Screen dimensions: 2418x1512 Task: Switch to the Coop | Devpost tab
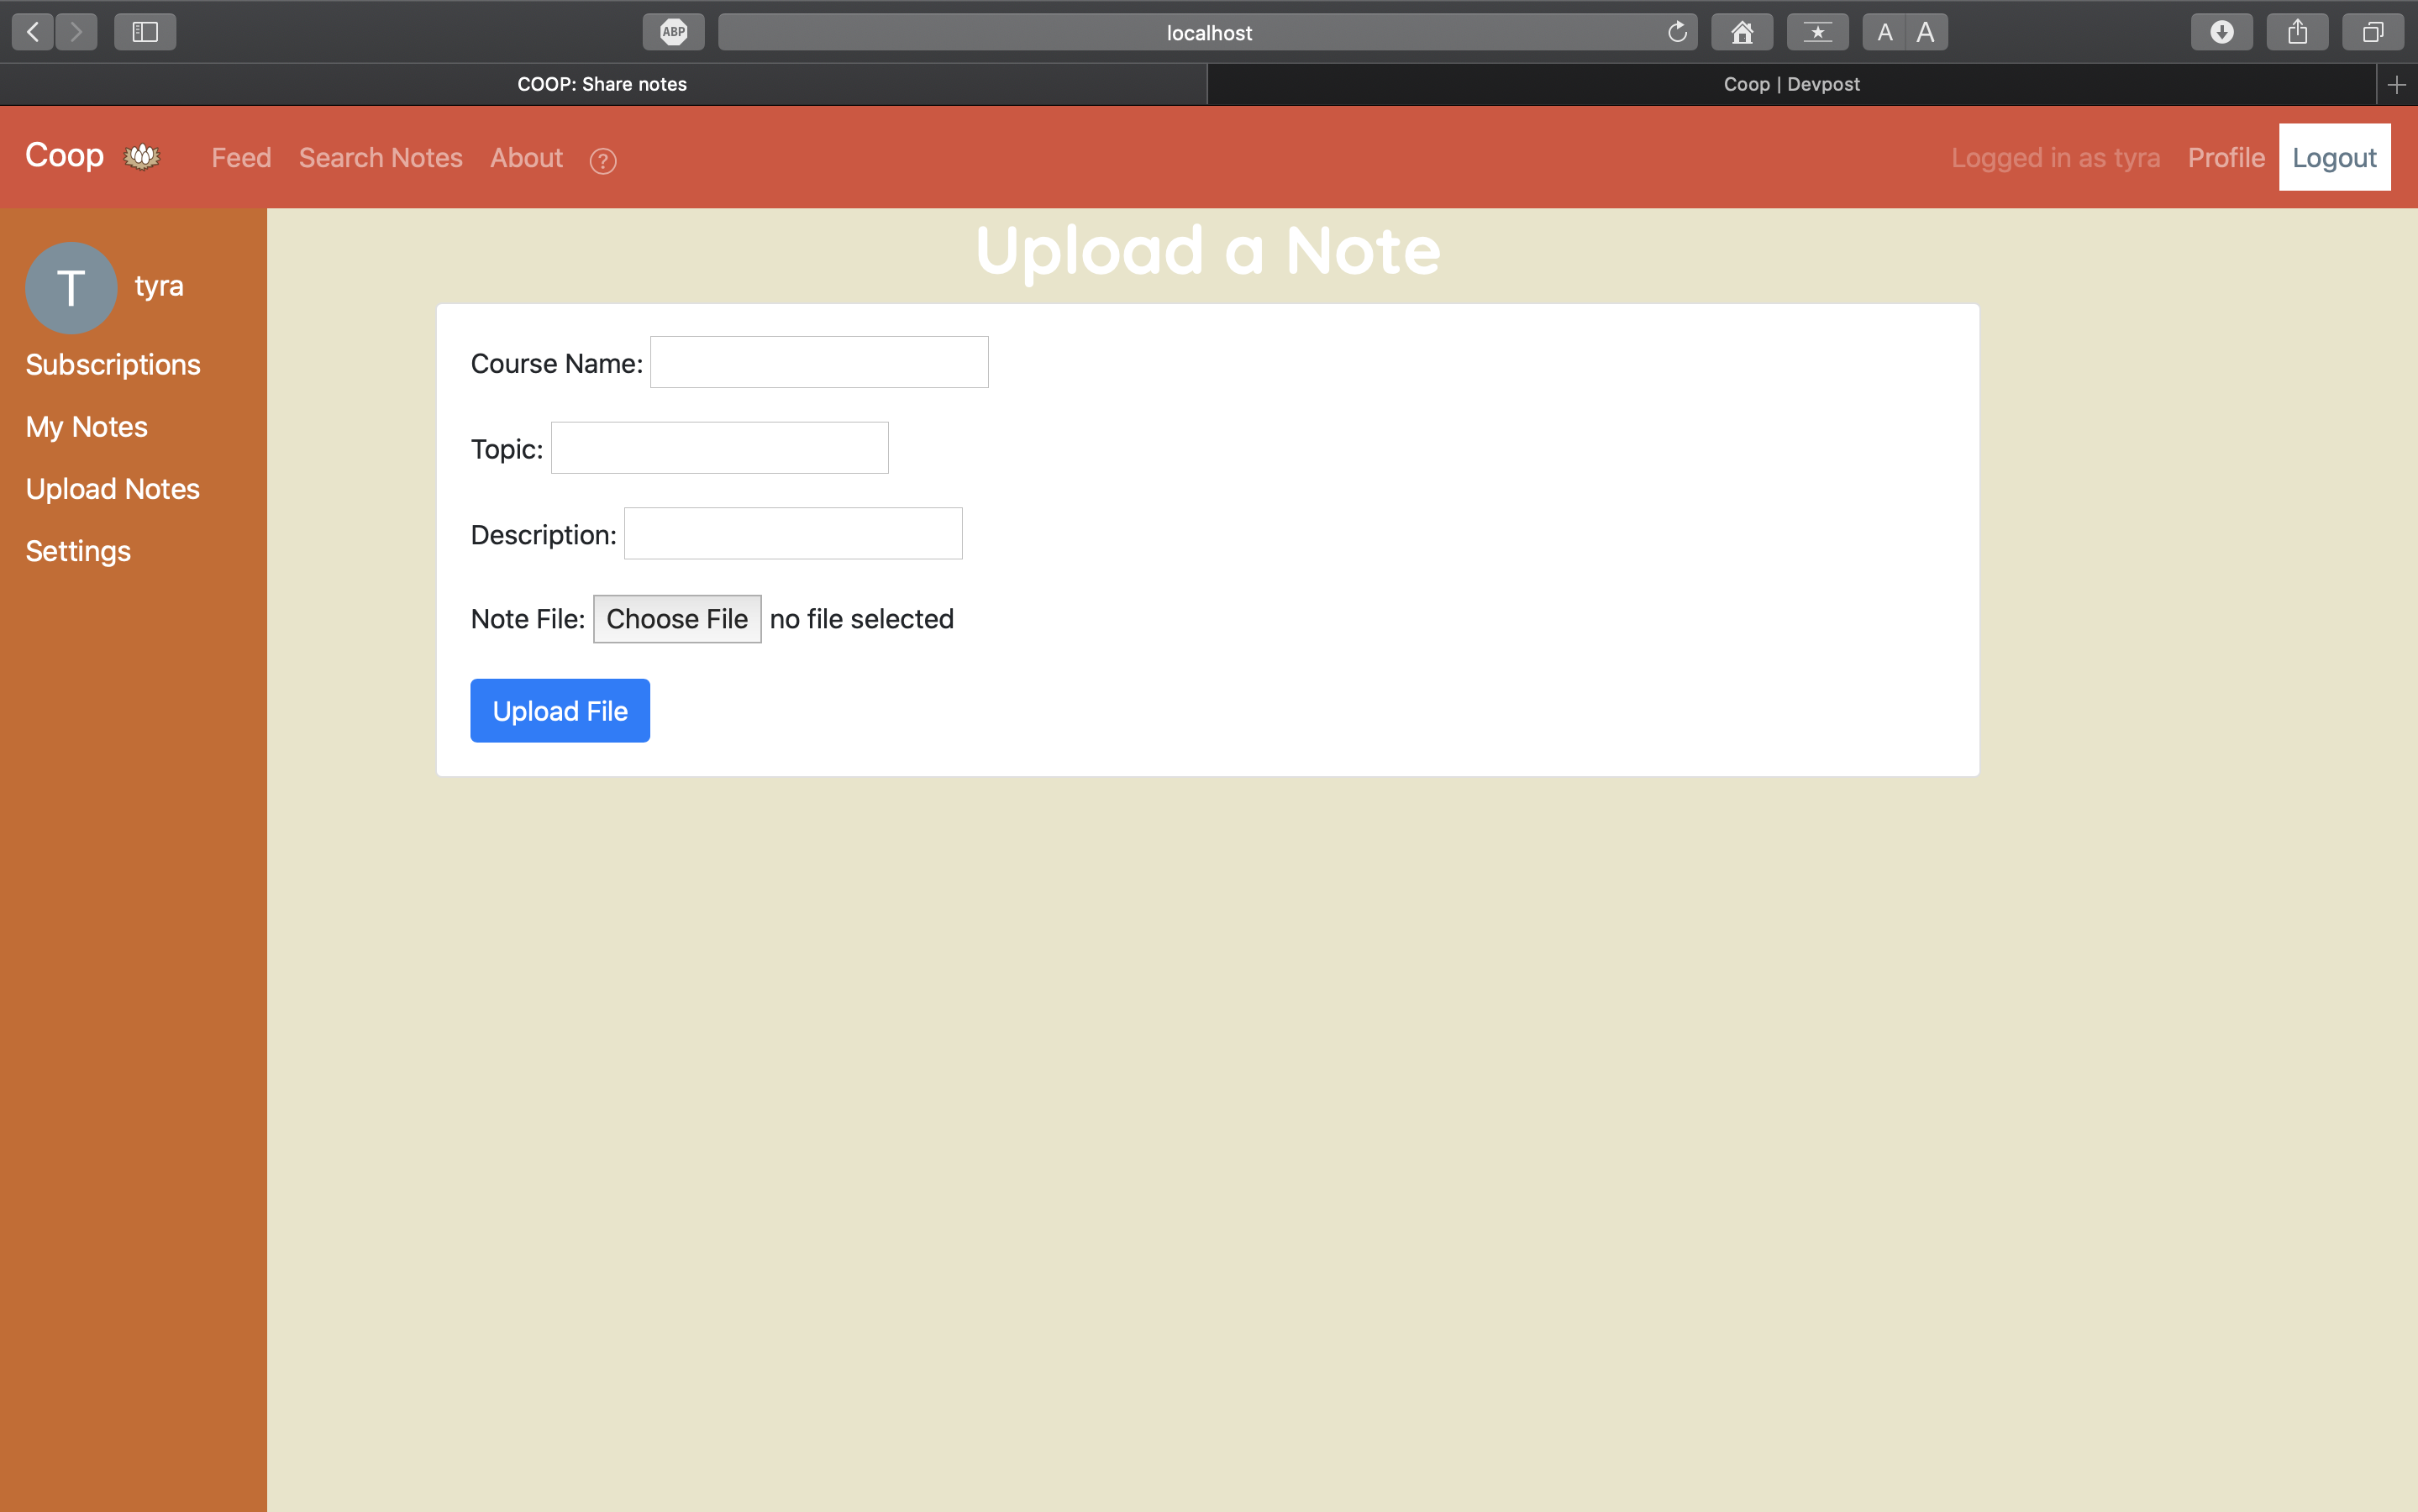[x=1790, y=85]
